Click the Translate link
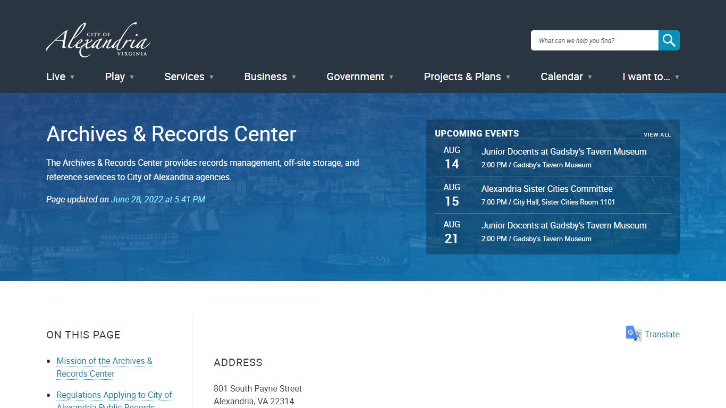The image size is (726, 408). click(x=662, y=334)
